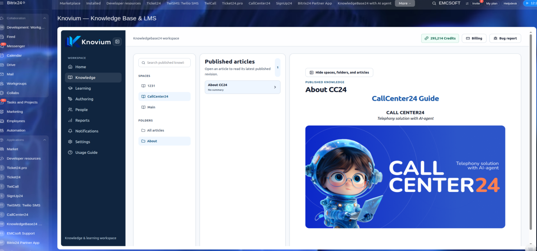The height and width of the screenshot is (251, 537).
Task: Open the Home section in Knovium
Action: tap(93, 67)
